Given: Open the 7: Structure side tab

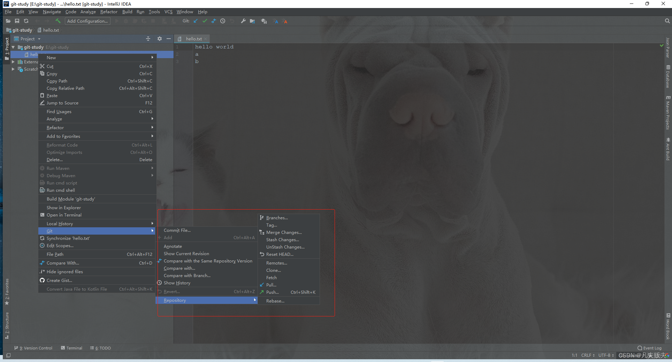Looking at the screenshot, I should point(7,325).
